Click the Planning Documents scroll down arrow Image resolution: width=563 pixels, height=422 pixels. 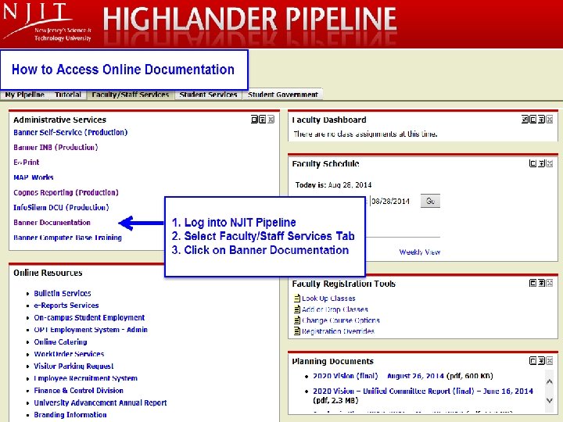(x=550, y=400)
